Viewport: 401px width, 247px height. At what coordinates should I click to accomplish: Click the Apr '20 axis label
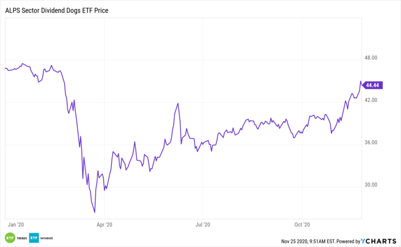(105, 225)
